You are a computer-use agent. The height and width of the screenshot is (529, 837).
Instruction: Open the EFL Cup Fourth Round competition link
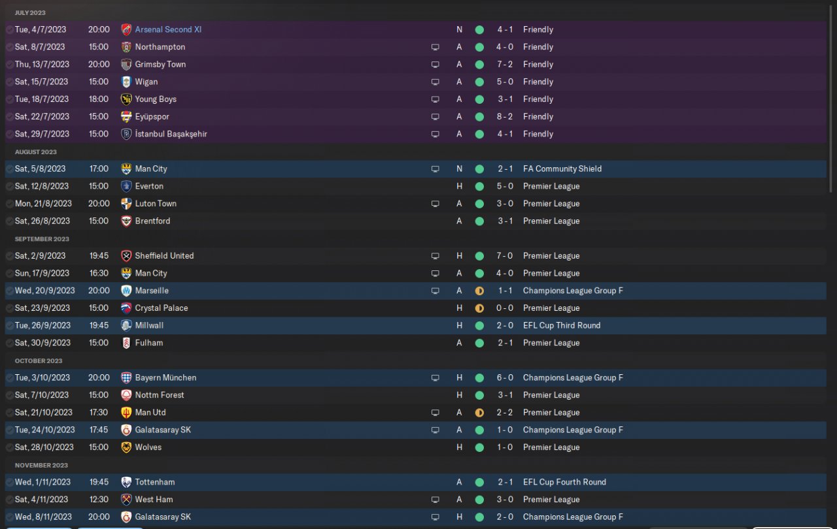click(x=564, y=482)
